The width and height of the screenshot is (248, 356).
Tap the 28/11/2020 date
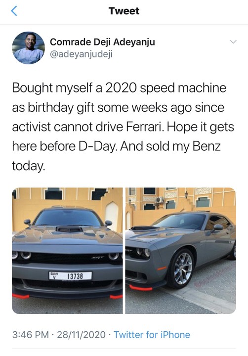81,335
